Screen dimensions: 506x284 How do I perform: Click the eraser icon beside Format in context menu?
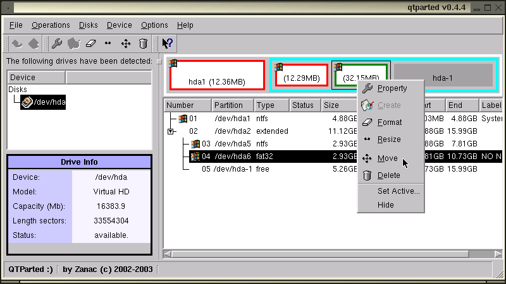(367, 122)
